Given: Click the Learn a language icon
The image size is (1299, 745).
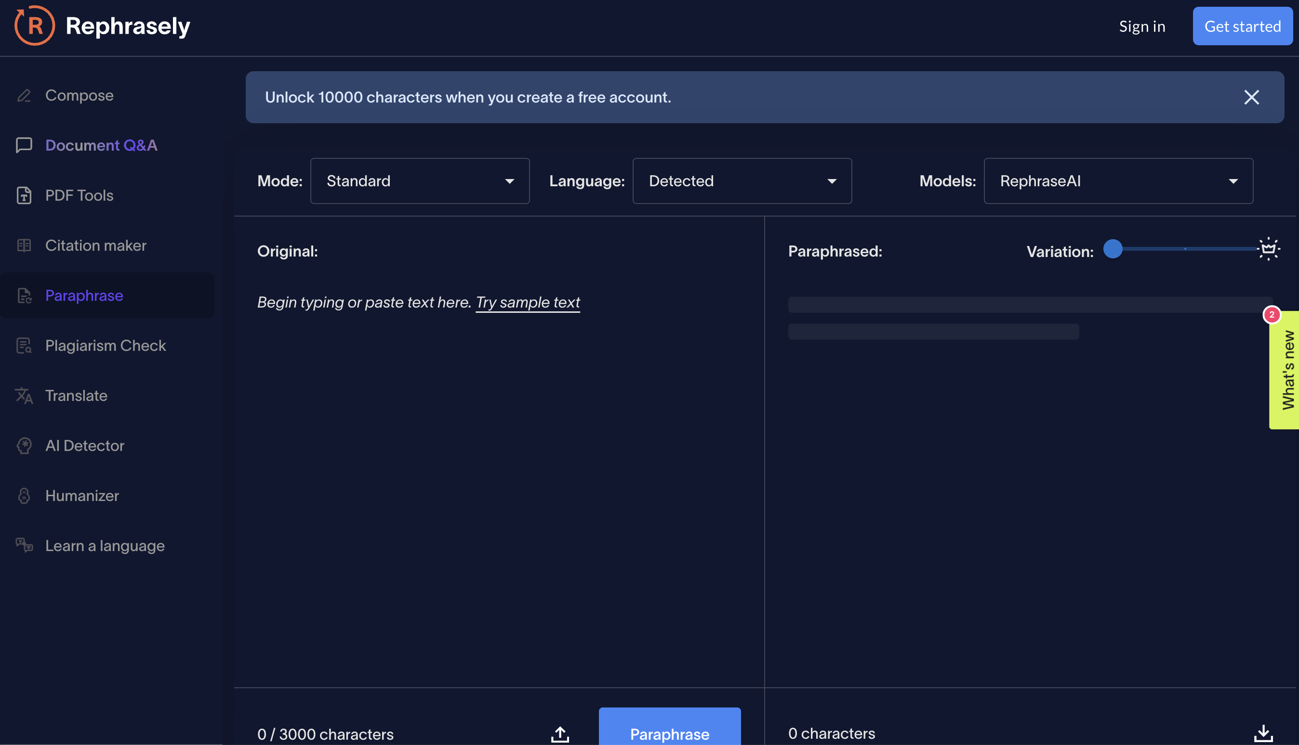Looking at the screenshot, I should 24,545.
